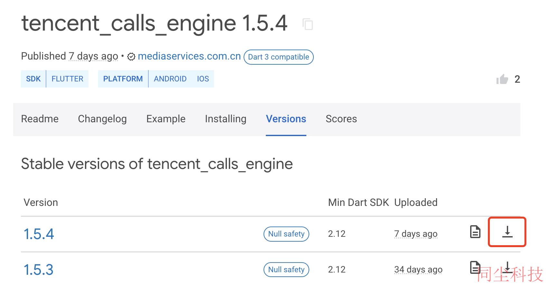
Task: Click the Version column header
Action: (41, 203)
